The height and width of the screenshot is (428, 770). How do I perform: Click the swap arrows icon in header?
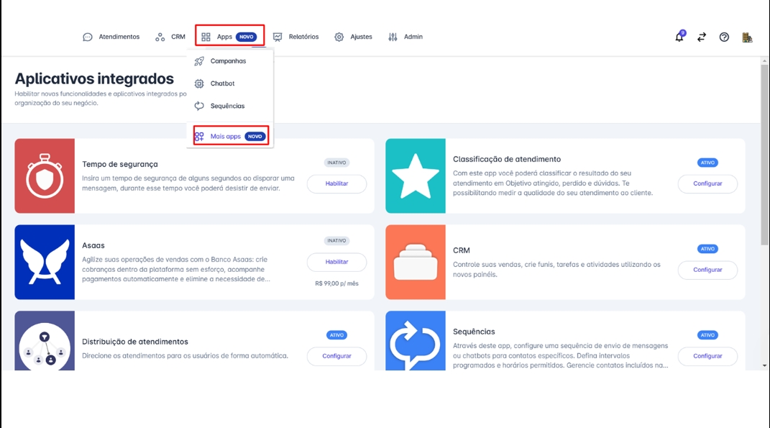coord(702,37)
